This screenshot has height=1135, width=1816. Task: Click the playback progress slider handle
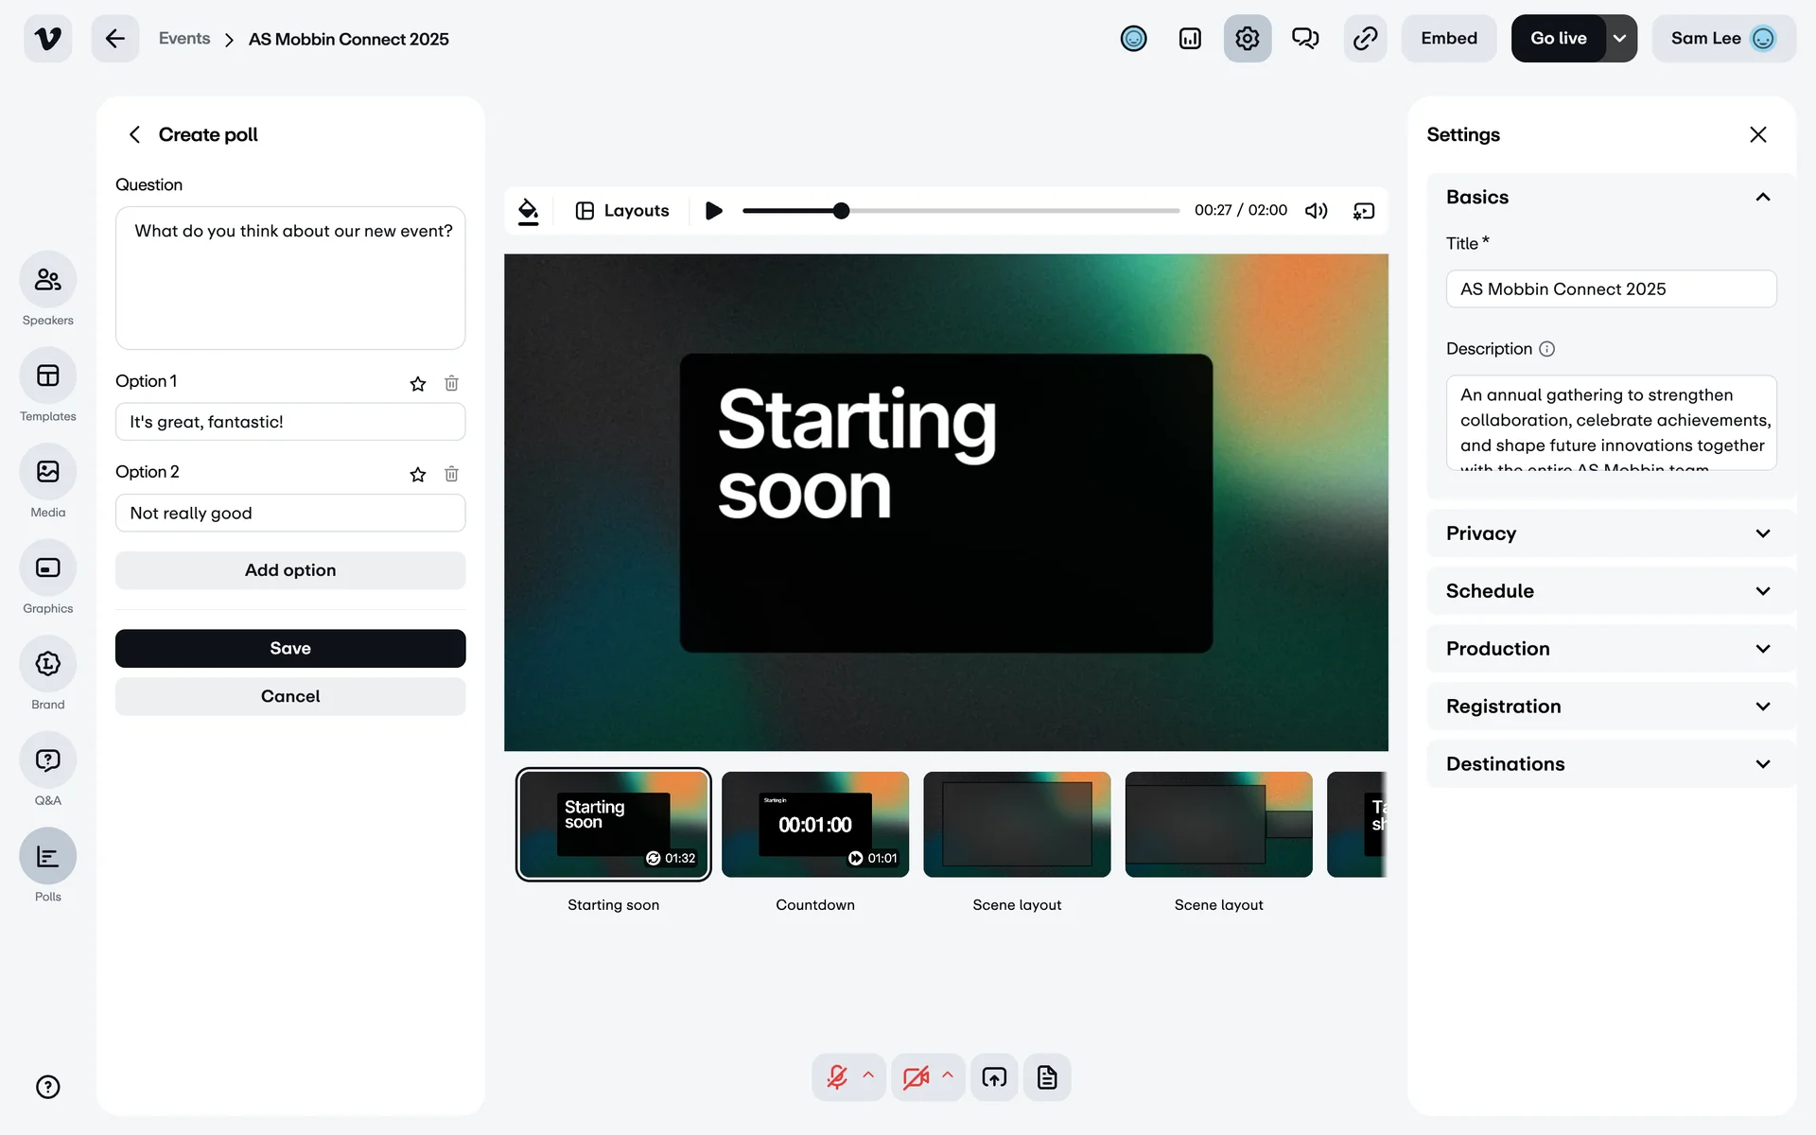coord(841,211)
